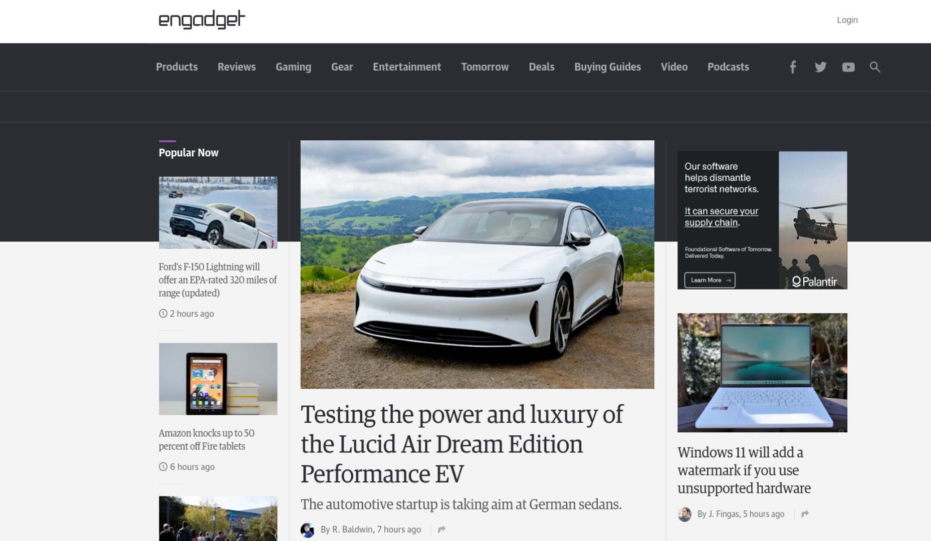The width and height of the screenshot is (931, 541).
Task: Open the Fire tablet thumbnail image
Action: pyautogui.click(x=218, y=379)
